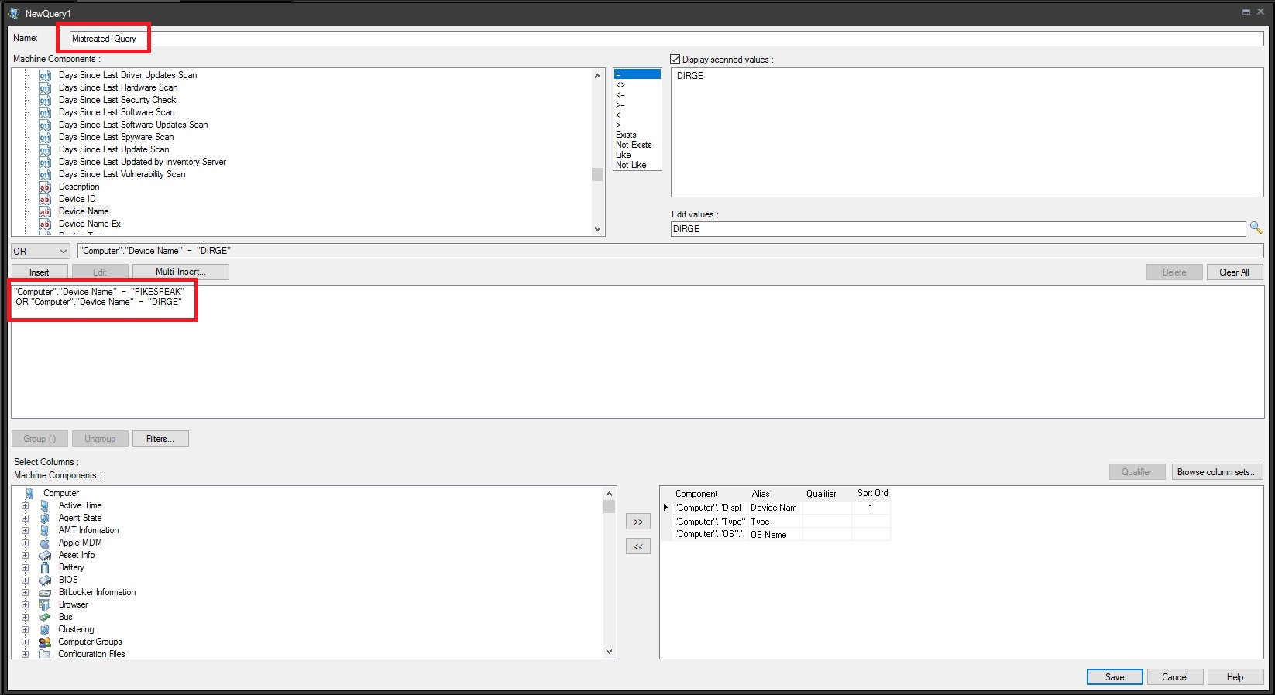Click the text-type icon beside Device Name Ex
The width and height of the screenshot is (1275, 695).
[45, 224]
